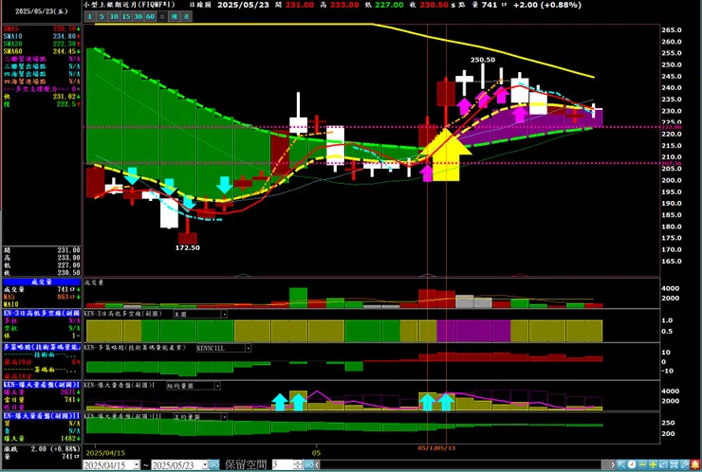
Task: Click the 265.0 price axis label
Action: point(673,30)
